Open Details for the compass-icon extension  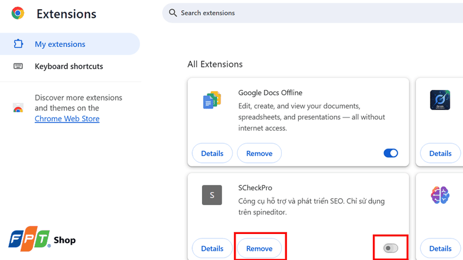pyautogui.click(x=440, y=153)
